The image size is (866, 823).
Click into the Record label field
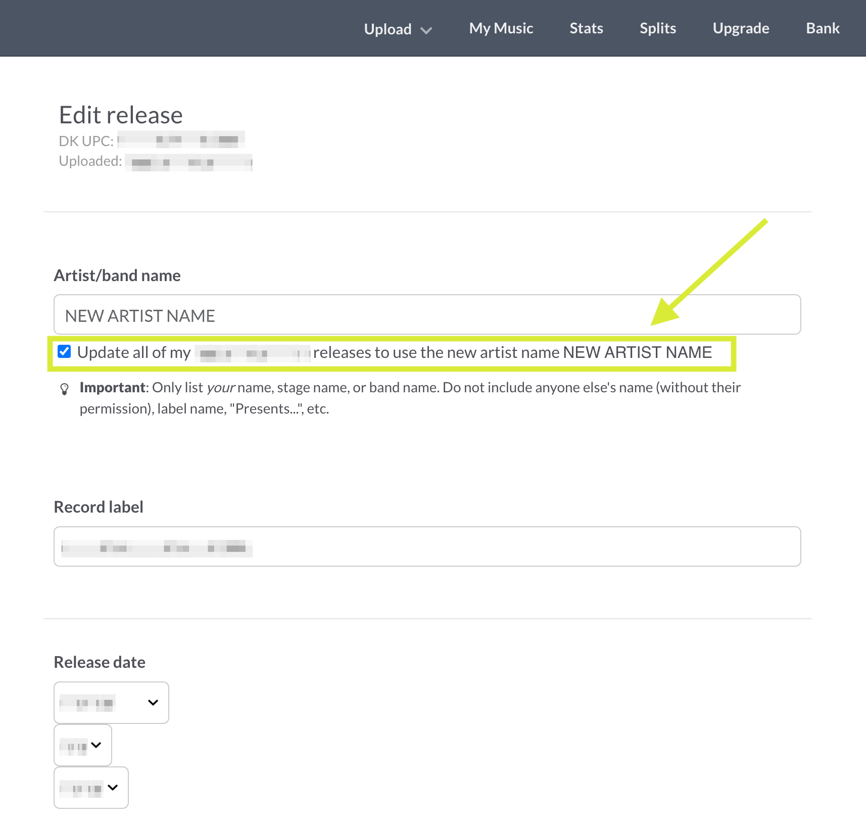(x=427, y=546)
